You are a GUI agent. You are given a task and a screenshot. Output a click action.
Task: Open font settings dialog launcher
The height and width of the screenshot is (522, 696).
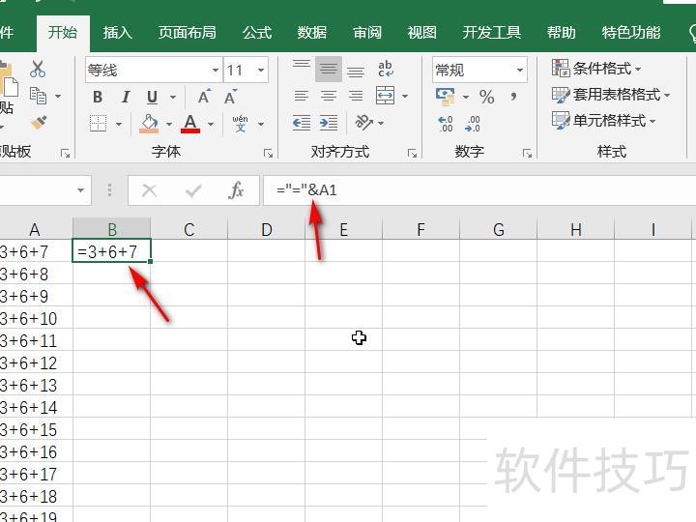click(x=268, y=154)
